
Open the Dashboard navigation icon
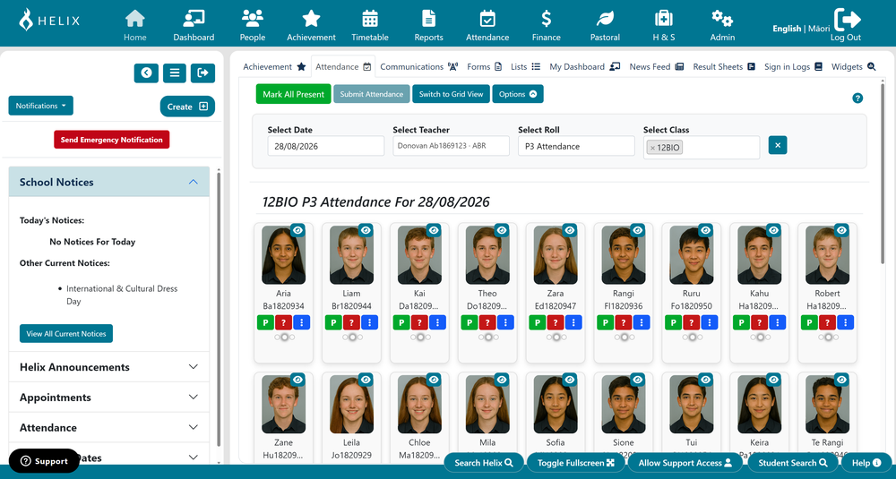[194, 25]
